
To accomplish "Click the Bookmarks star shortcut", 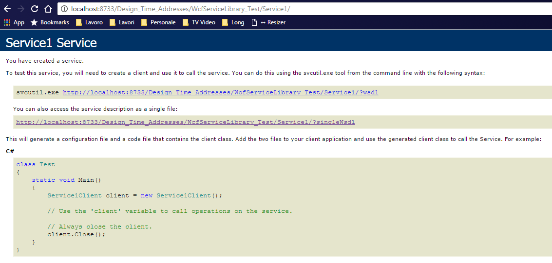I will pyautogui.click(x=50, y=22).
